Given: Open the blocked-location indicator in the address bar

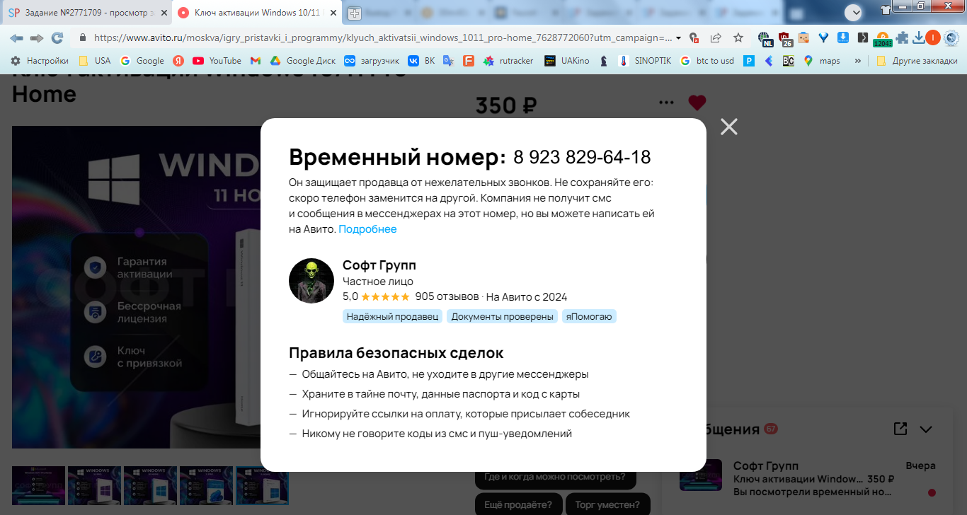Looking at the screenshot, I should pos(694,38).
